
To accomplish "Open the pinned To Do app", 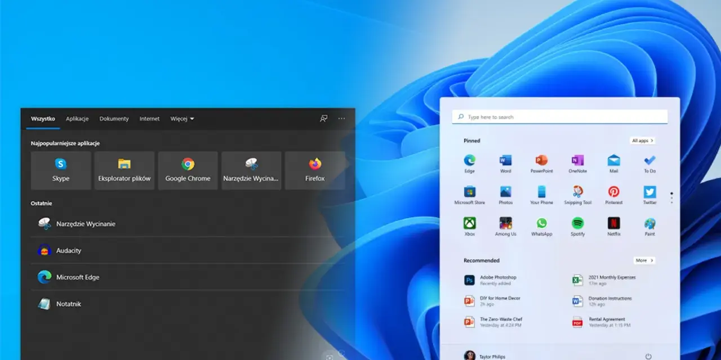I will [x=650, y=164].
